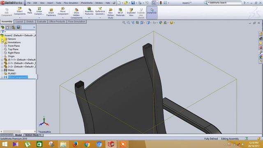Viewport: 263px width, 148px height.
Task: Click the Zoom to Area icon
Action: [128, 23]
